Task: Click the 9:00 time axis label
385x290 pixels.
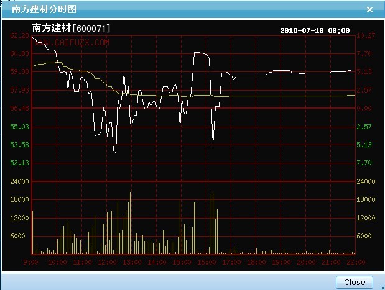Action: [x=30, y=262]
